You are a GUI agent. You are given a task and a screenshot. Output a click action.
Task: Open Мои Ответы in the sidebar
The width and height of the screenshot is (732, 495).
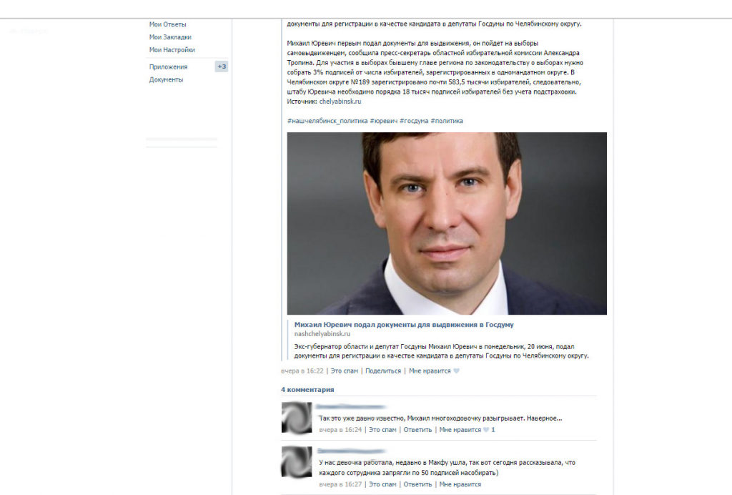click(167, 24)
